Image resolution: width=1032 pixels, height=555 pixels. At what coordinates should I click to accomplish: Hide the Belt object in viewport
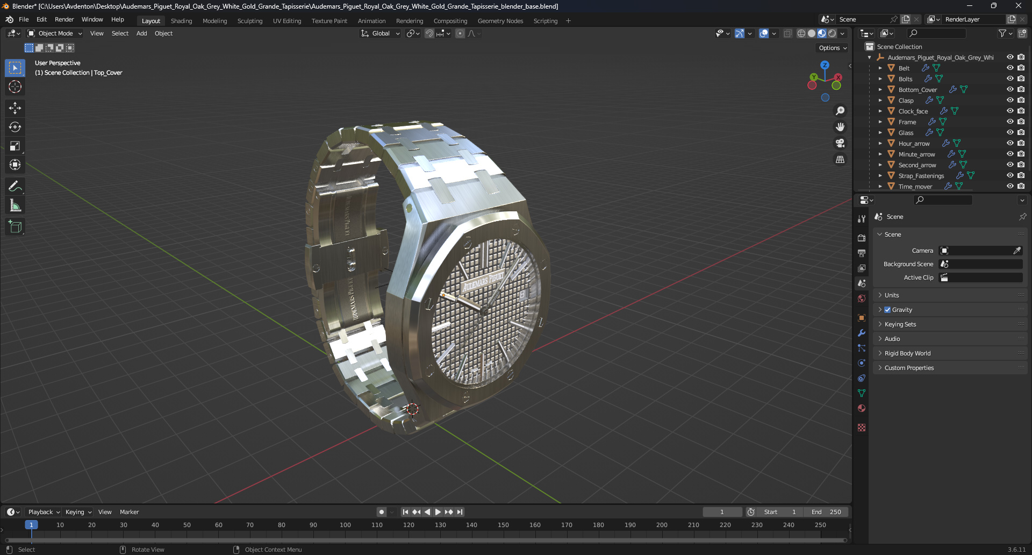pos(1010,68)
